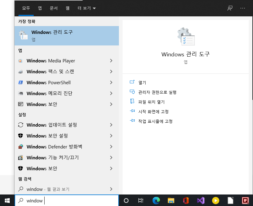The image size is (253, 206).
Task: Click the Windows Defender 방화벽 icon
Action: coord(21,147)
